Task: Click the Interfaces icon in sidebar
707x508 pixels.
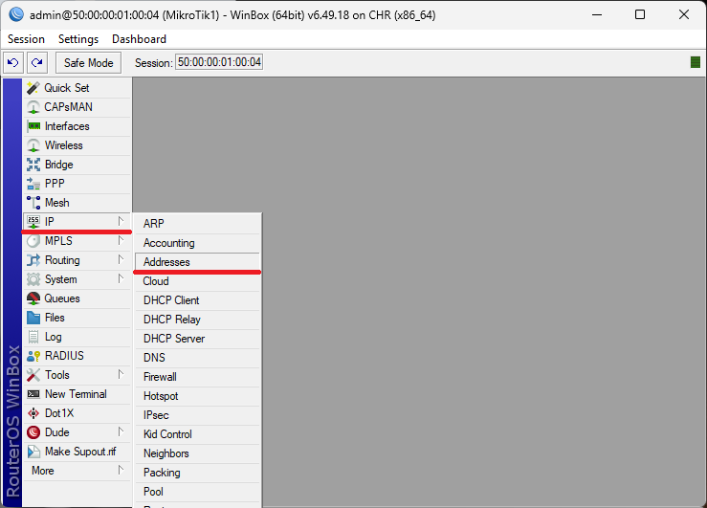Action: (x=33, y=126)
